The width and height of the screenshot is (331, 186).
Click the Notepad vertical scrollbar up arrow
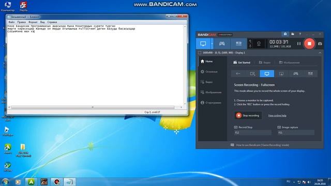pyautogui.click(x=185, y=26)
